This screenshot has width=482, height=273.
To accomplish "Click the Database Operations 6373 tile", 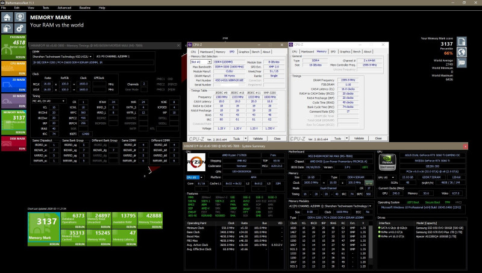I will 73,221.
